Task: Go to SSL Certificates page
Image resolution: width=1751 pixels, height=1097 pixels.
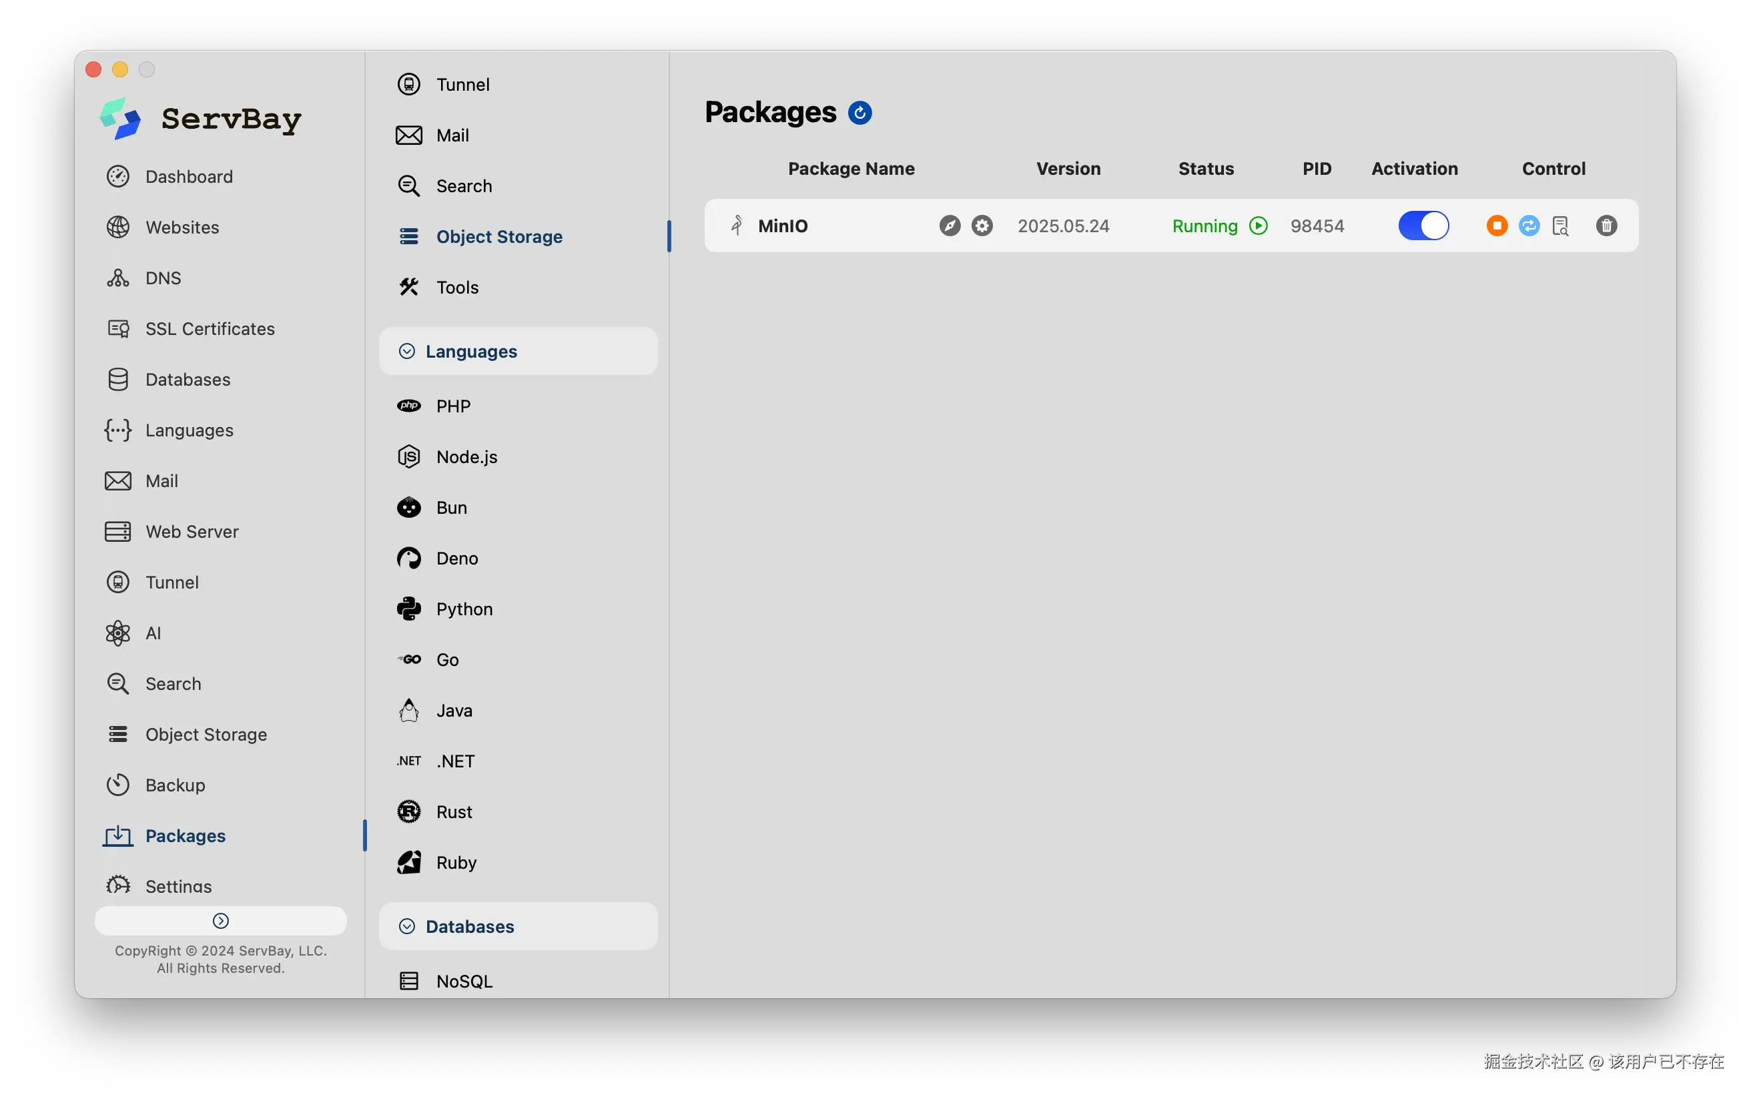Action: click(210, 329)
